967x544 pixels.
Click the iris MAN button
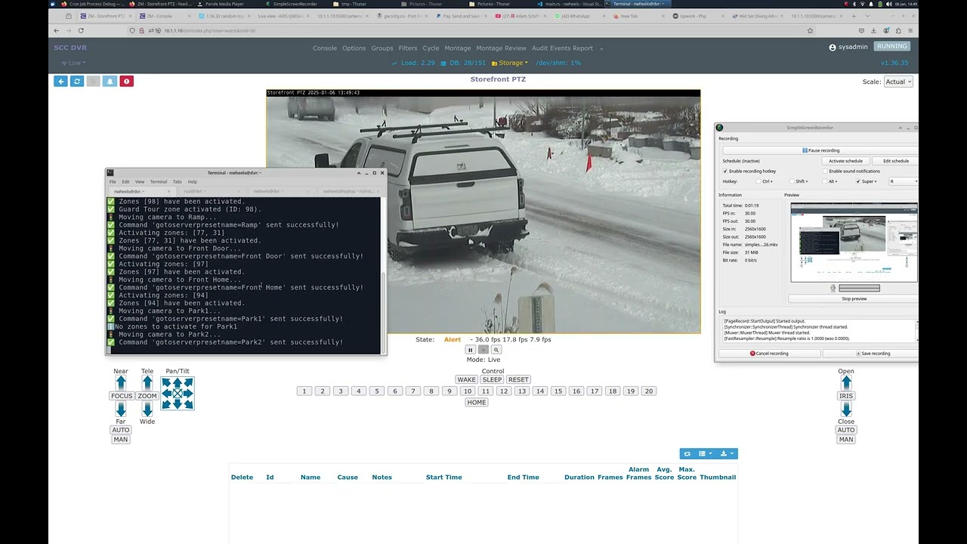846,440
